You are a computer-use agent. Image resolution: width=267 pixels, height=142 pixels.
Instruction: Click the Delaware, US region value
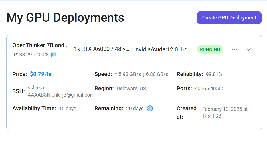click(x=131, y=89)
